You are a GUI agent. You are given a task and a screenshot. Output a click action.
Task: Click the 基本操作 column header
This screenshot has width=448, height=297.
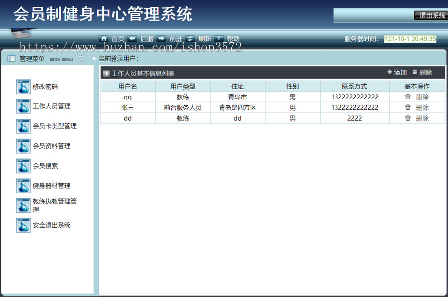point(417,86)
